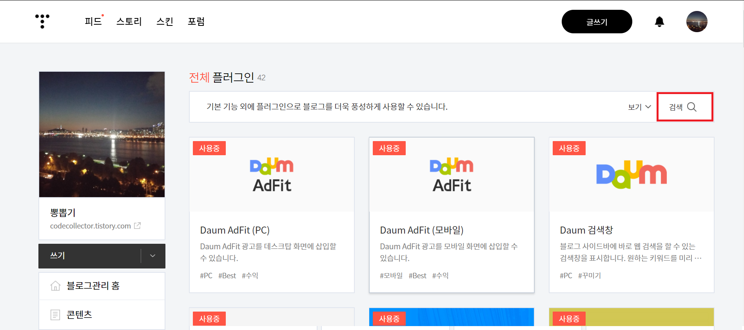The height and width of the screenshot is (330, 744).
Task: Click #PC tag on Daum 검색창 card
Action: point(566,276)
